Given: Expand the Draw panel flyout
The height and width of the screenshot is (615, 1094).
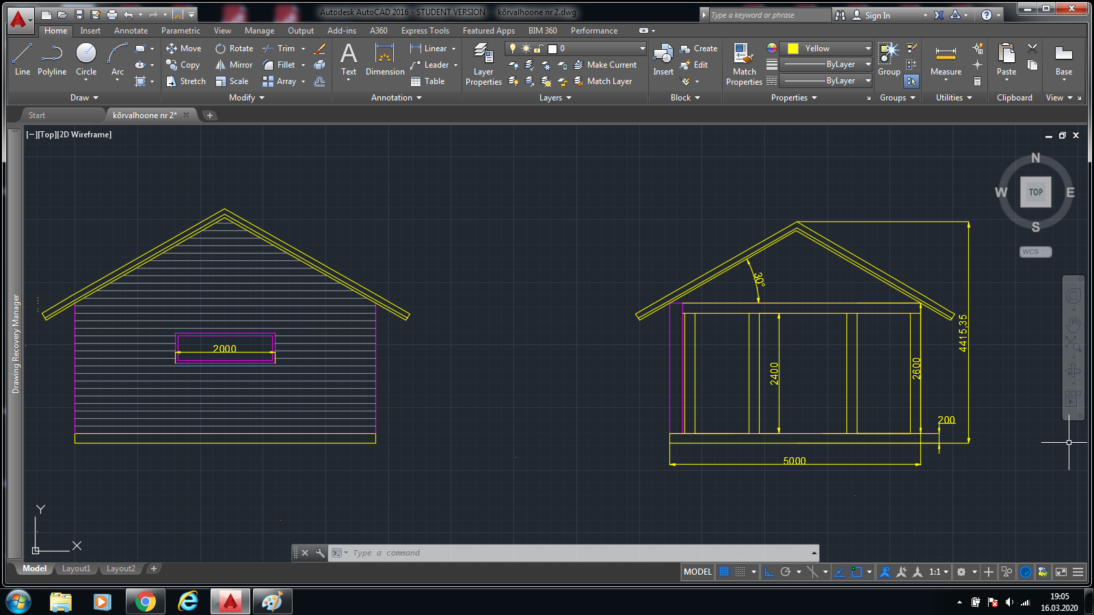Looking at the screenshot, I should [84, 98].
